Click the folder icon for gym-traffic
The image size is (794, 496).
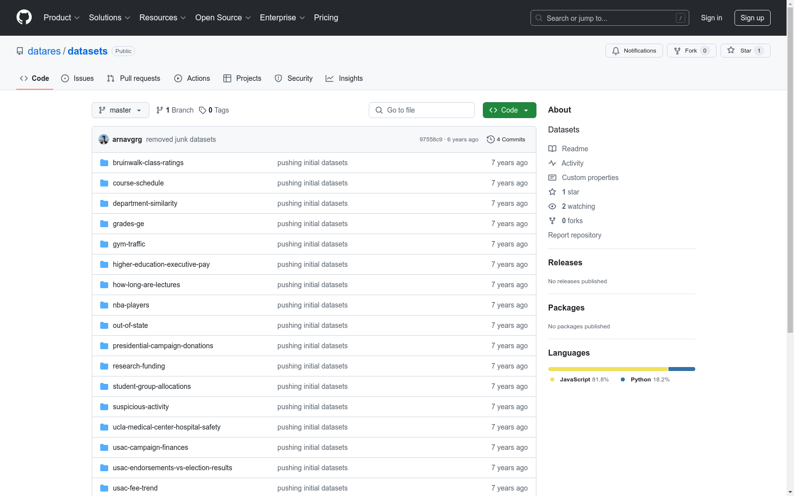pyautogui.click(x=104, y=244)
